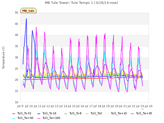This screenshot has height=123, width=164.
Task: Select the Tul1_Tw+10 legend label
Action: point(119,113)
